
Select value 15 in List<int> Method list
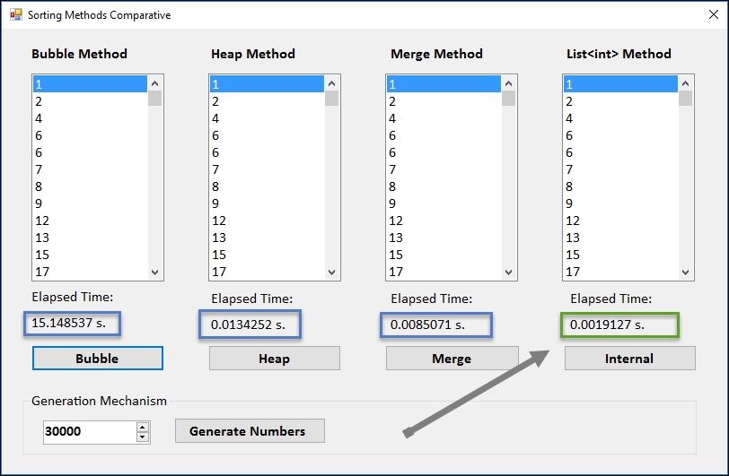(620, 255)
